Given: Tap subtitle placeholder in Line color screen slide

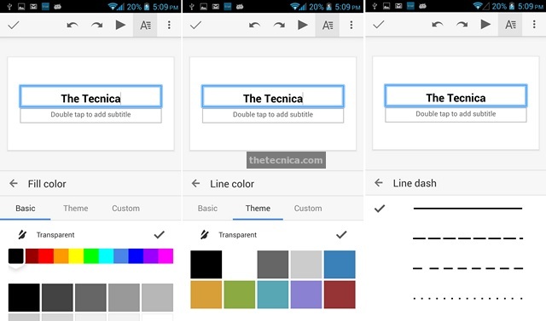Looking at the screenshot, I should tap(273, 115).
